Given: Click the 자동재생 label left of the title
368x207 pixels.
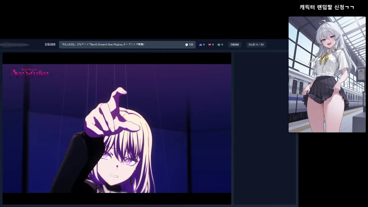Looking at the screenshot, I should pyautogui.click(x=50, y=45).
